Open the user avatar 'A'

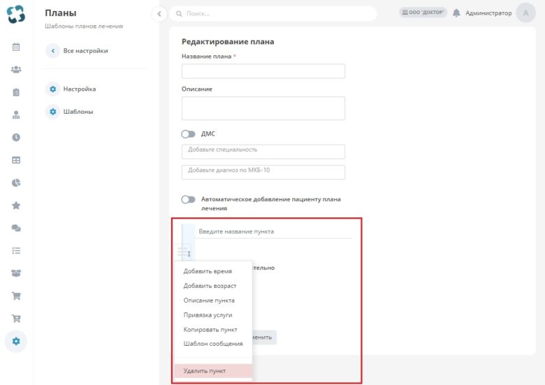point(525,13)
